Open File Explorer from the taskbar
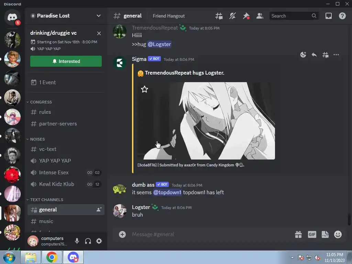352x264 pixels. click(31, 257)
